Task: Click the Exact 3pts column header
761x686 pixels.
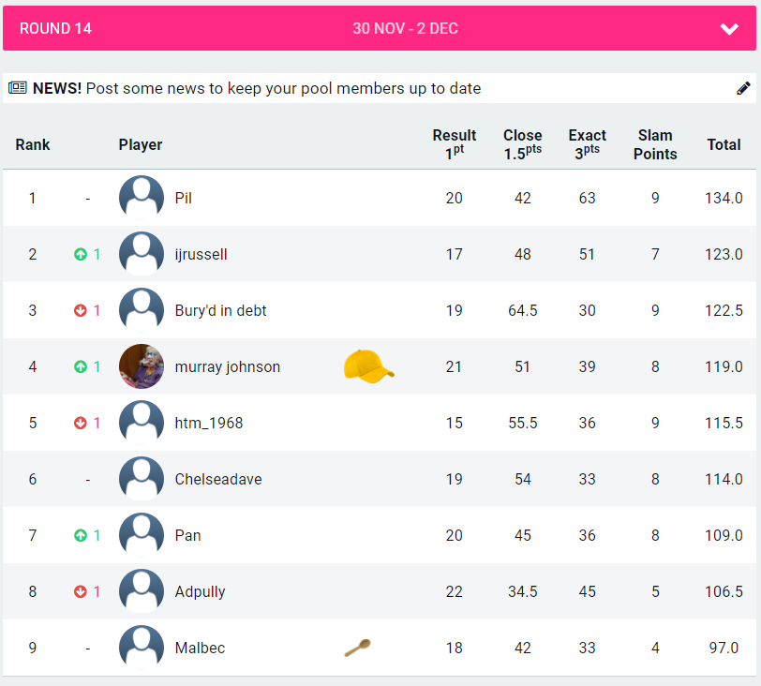Action: pyautogui.click(x=588, y=144)
